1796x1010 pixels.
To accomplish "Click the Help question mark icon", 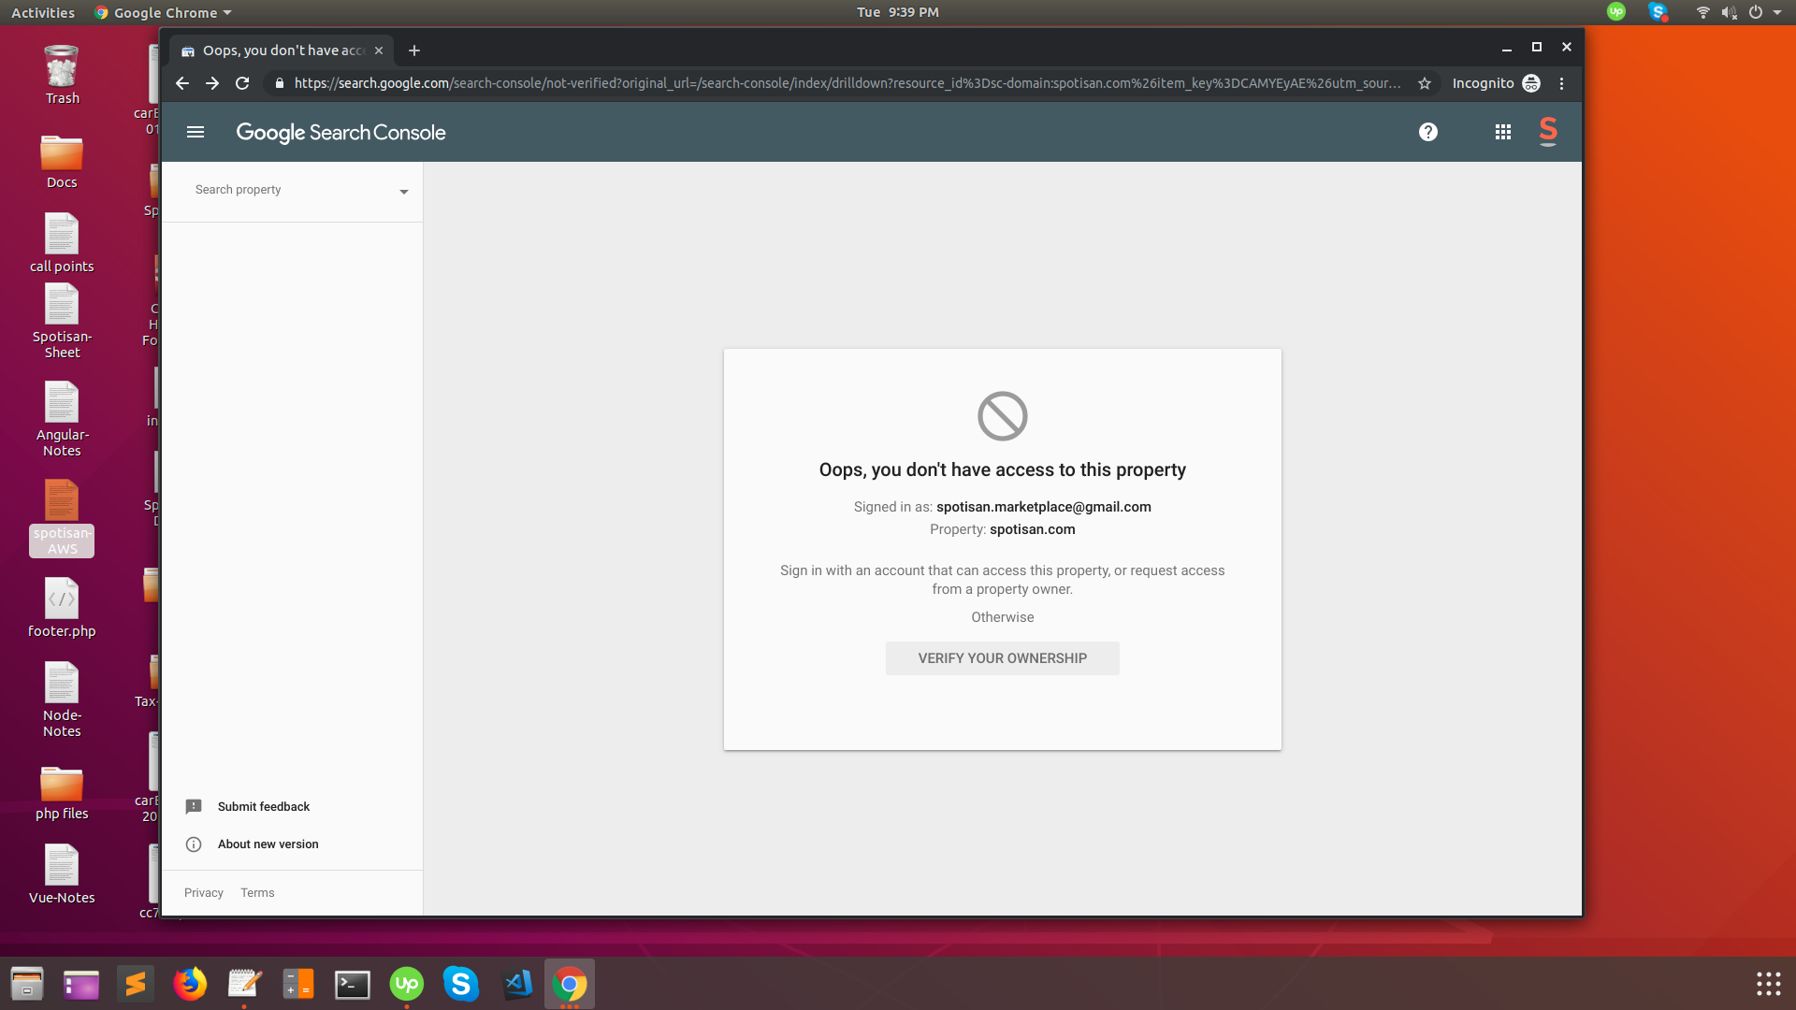I will point(1427,132).
